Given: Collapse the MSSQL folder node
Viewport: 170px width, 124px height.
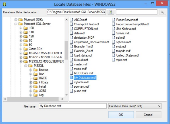Looking at the screenshot, I should coord(26,66).
